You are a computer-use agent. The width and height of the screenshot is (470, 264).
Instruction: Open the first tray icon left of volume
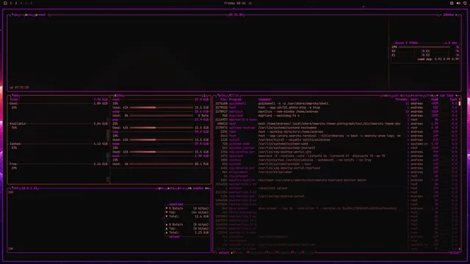pos(452,3)
